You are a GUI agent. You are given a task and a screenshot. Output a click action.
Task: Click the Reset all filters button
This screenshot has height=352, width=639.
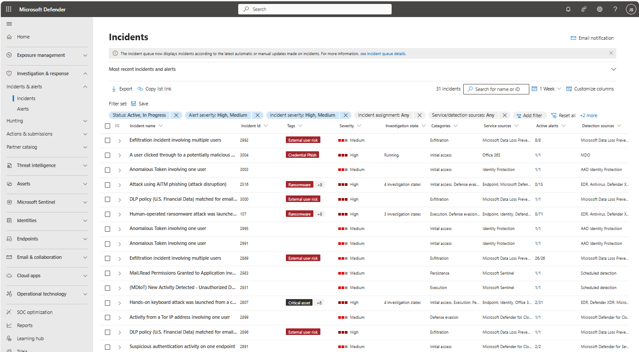pos(563,115)
